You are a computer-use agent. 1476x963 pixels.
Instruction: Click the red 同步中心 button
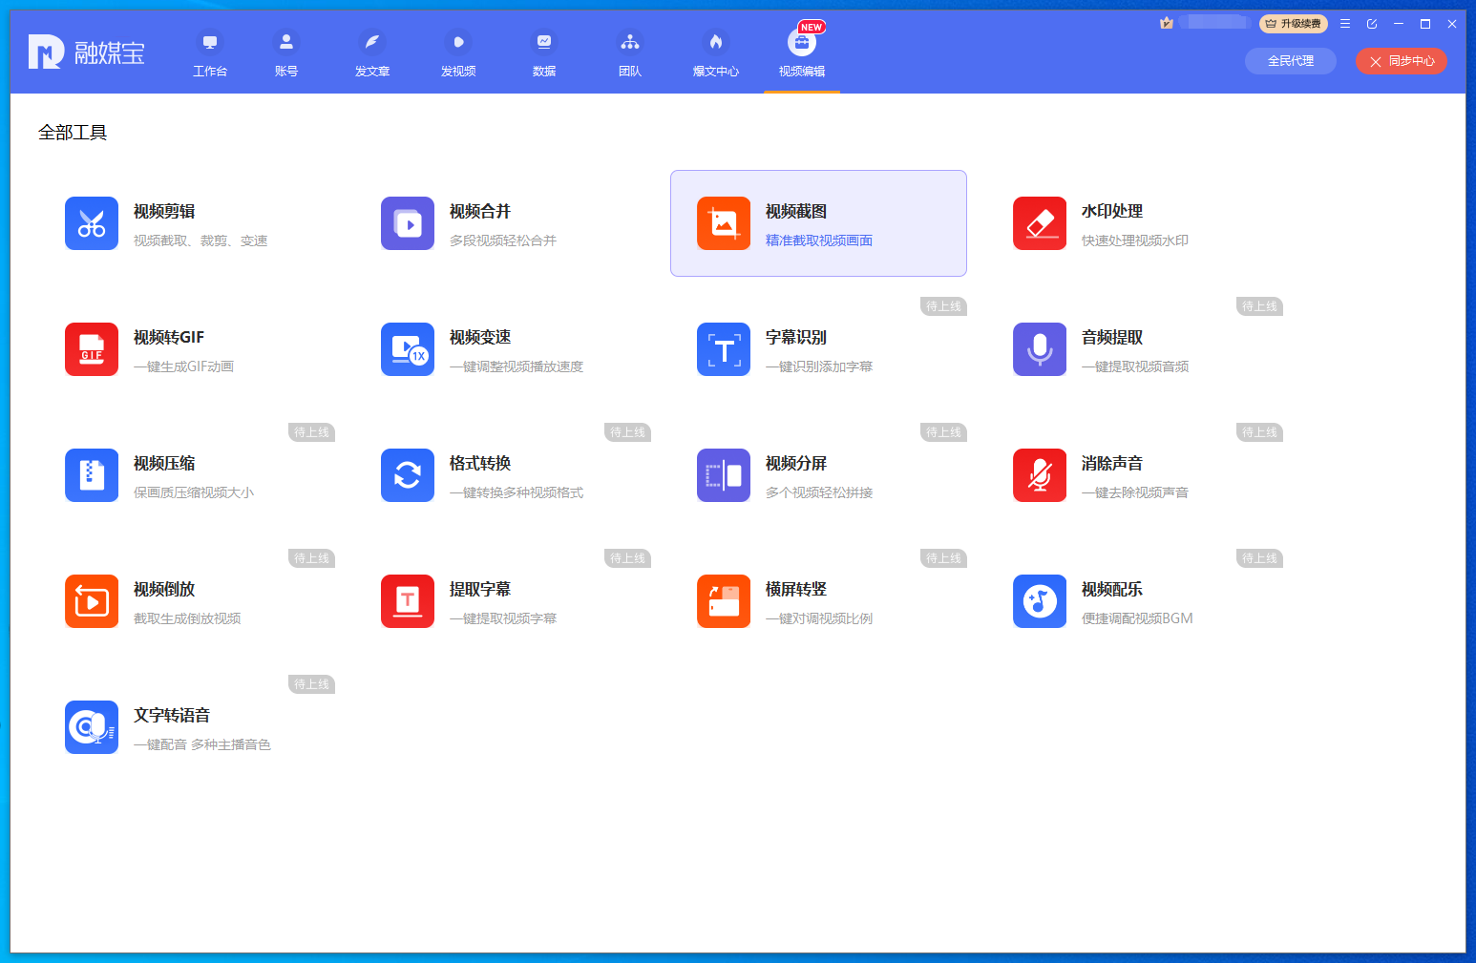1402,61
